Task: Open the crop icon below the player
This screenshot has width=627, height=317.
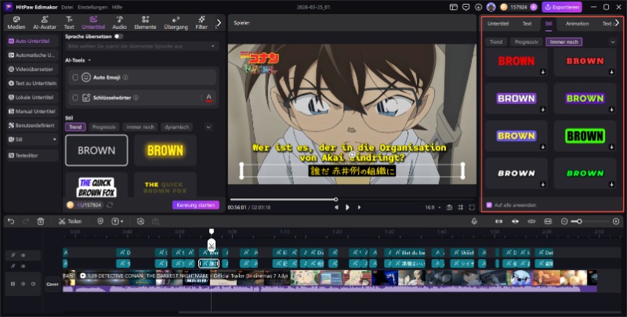Action: tap(461, 207)
